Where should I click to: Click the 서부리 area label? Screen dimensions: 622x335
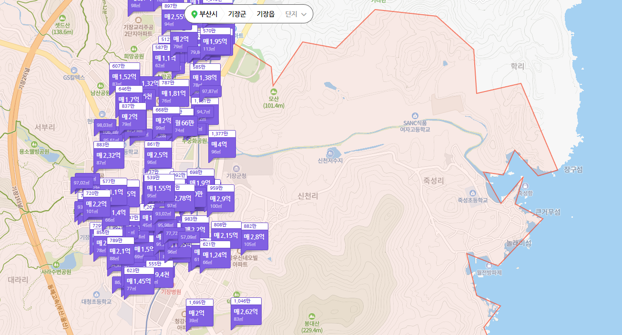45,127
